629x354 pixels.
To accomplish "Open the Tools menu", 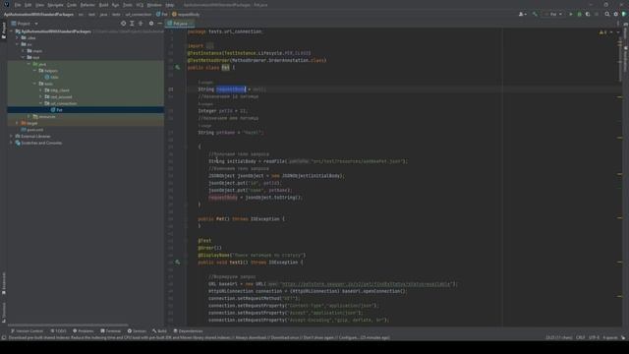I will coord(128,5).
